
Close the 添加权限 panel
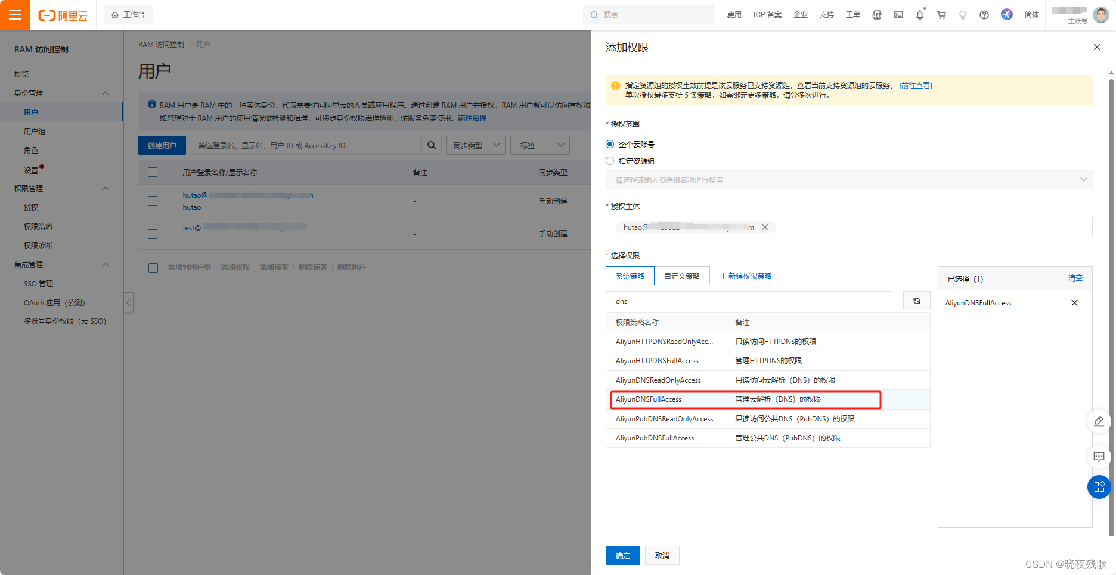pos(1097,47)
